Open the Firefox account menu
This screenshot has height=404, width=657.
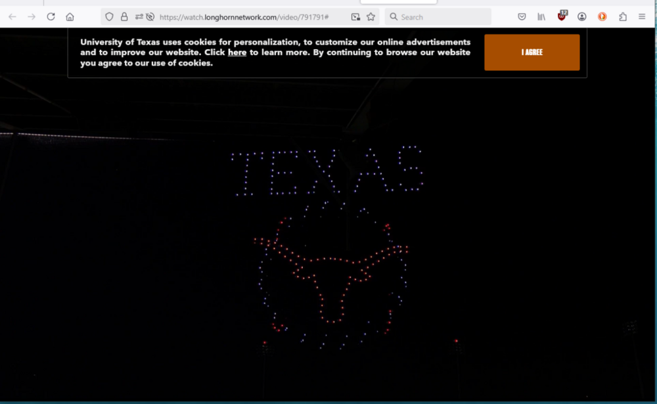[x=581, y=16]
